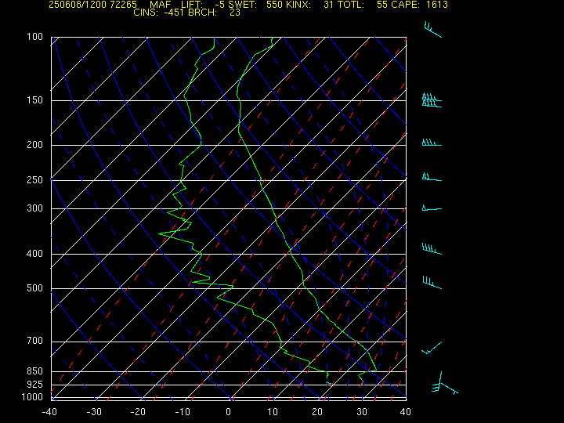Select the 30 temperature axis label
The width and height of the screenshot is (564, 423).
361,412
